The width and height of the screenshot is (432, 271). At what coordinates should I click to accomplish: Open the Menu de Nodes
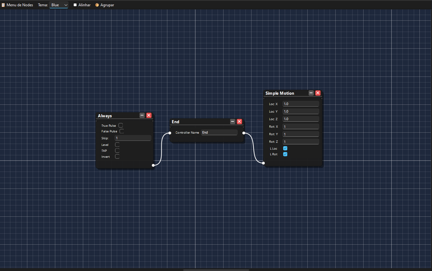pyautogui.click(x=17, y=5)
